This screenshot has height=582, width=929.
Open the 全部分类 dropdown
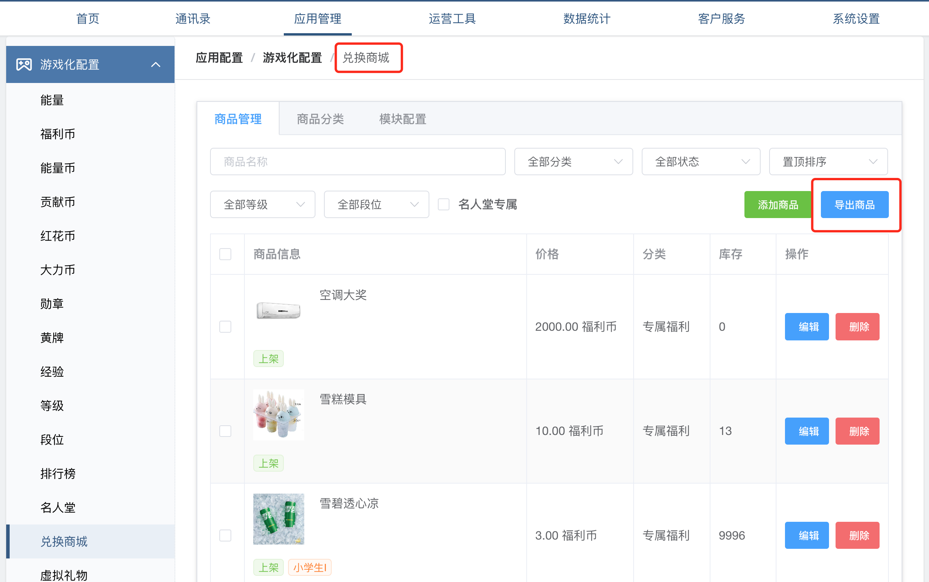tap(573, 162)
